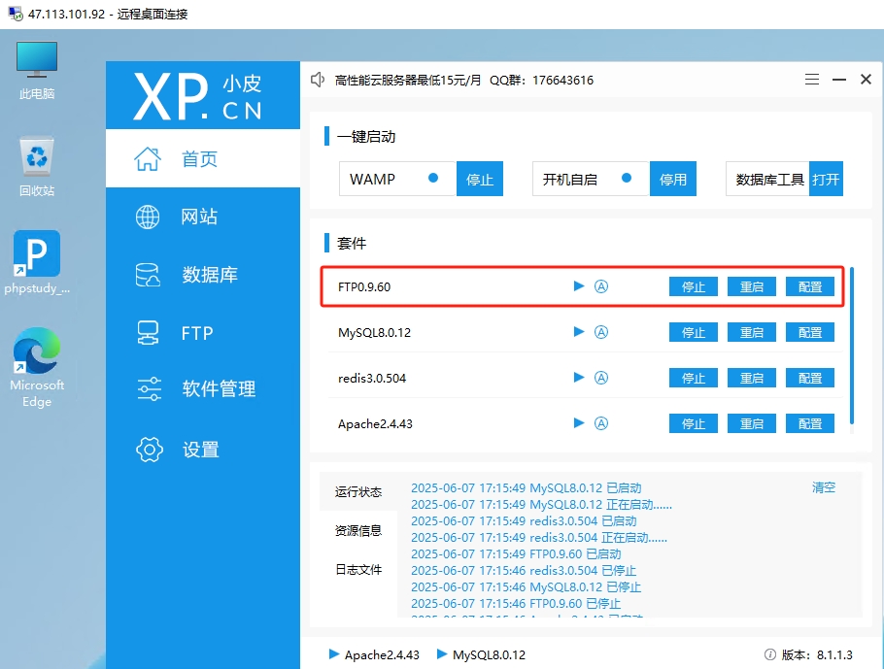This screenshot has height=669, width=884.
Task: Open redis3.0.504 配置 settings
Action: 810,378
